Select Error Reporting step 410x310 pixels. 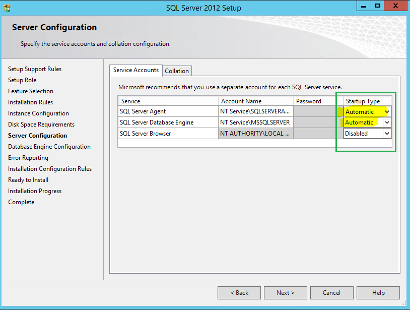point(28,158)
